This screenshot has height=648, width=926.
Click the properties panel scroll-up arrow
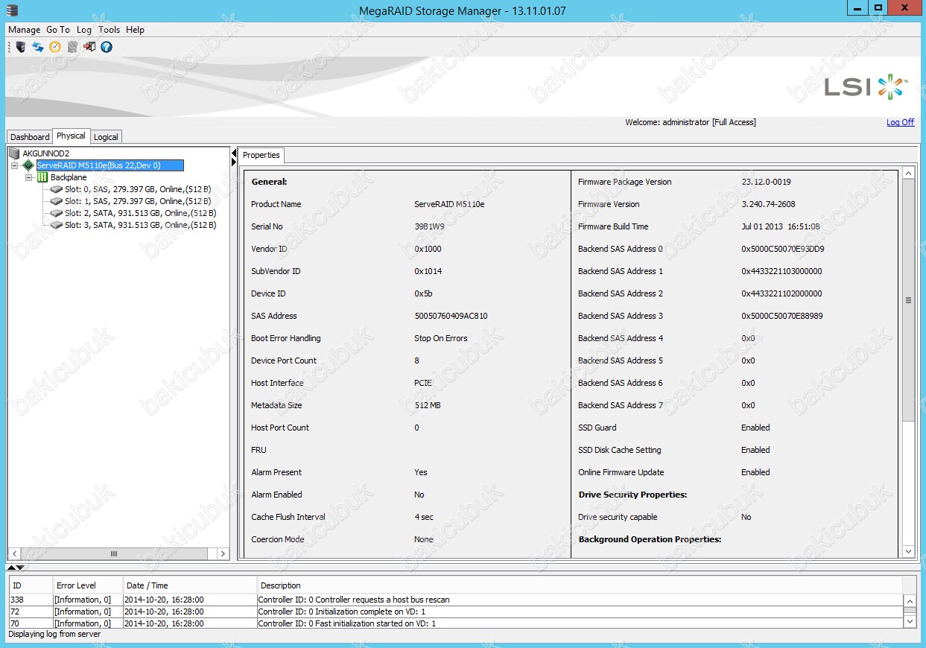coord(908,173)
